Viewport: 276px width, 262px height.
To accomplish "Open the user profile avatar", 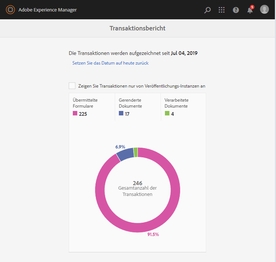I will pos(264,9).
